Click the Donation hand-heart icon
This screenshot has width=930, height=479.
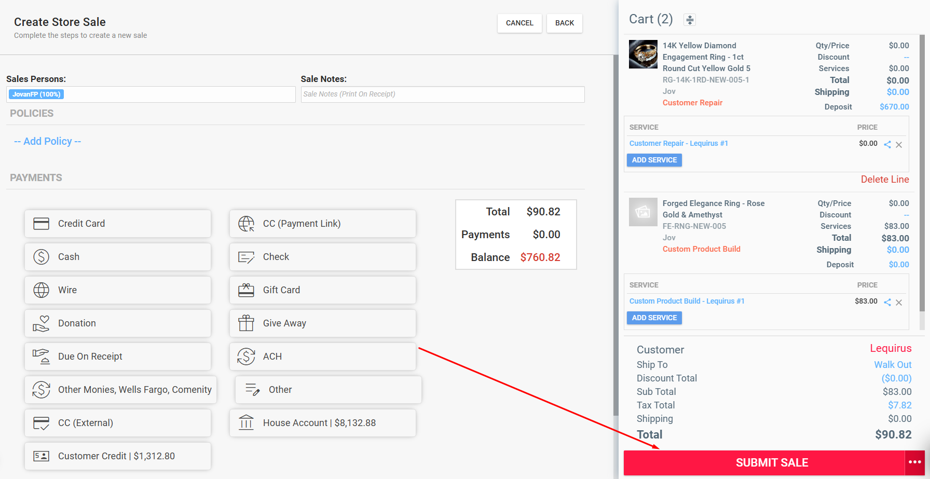pyautogui.click(x=41, y=323)
